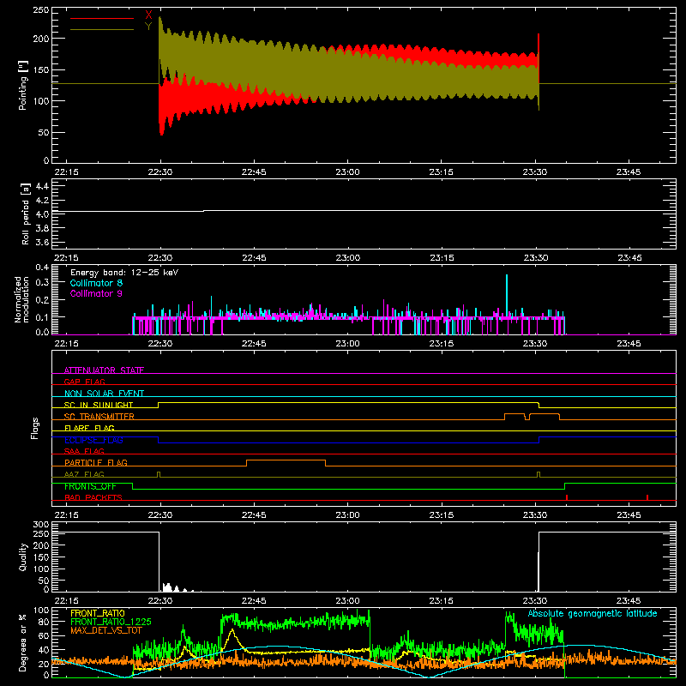This screenshot has width=686, height=686.
Task: Click the Flags axis title
Action: (35, 428)
